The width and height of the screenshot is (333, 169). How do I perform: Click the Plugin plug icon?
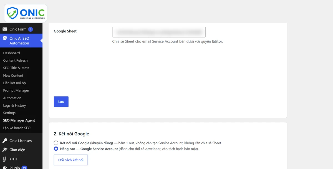5,168
